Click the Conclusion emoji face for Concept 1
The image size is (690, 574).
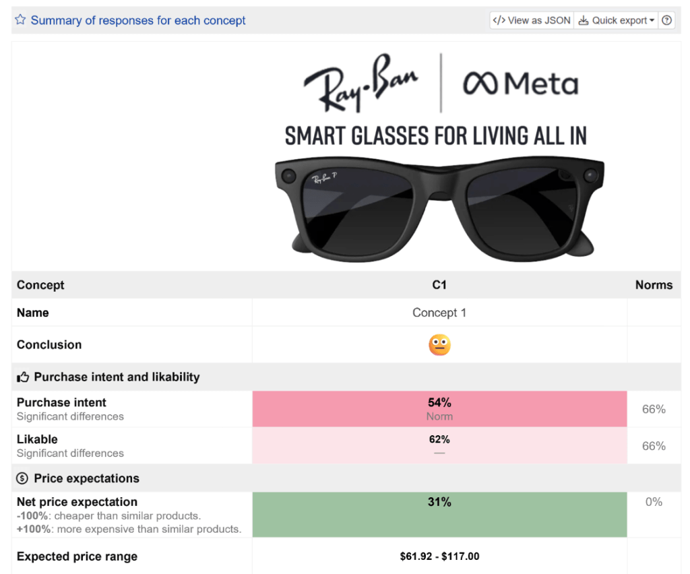(x=439, y=345)
